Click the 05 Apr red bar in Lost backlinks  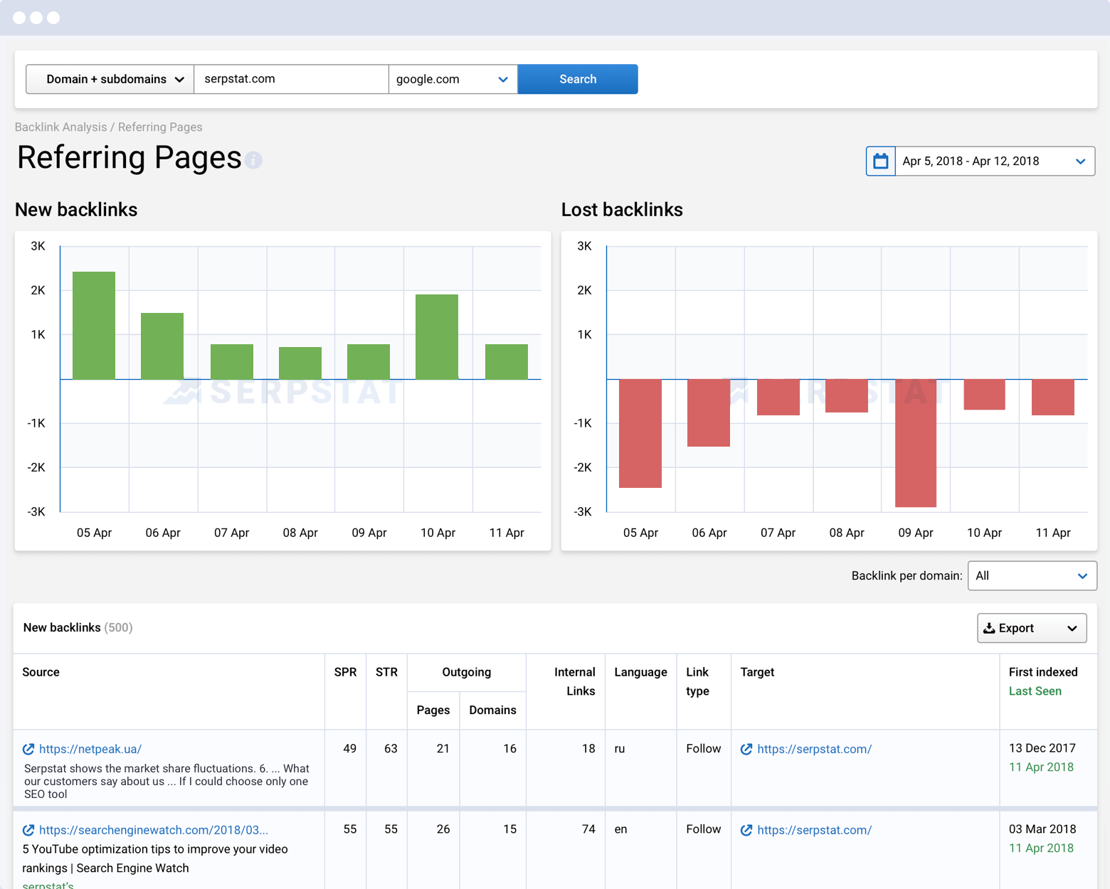[x=640, y=433]
